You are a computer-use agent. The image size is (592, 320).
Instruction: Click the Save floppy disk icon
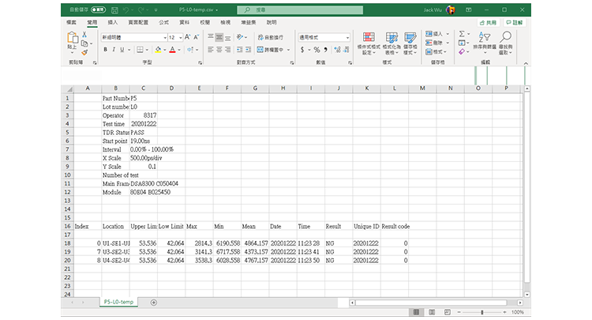click(114, 9)
